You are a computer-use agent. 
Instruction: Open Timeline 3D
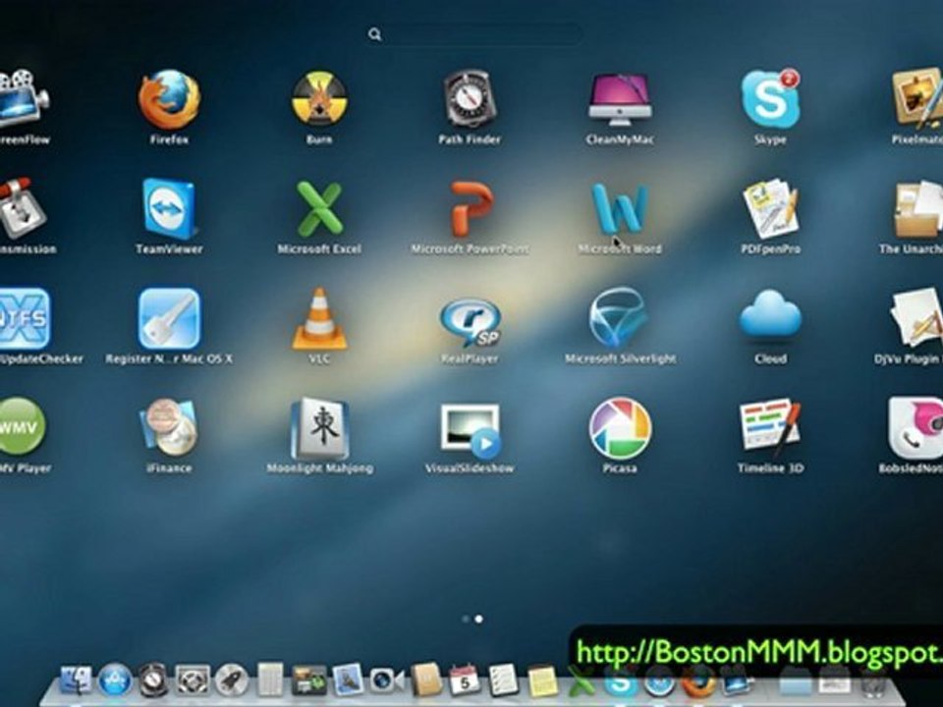(770, 428)
